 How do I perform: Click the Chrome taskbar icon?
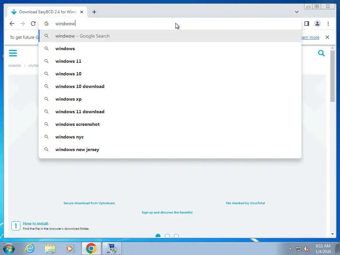click(x=91, y=248)
